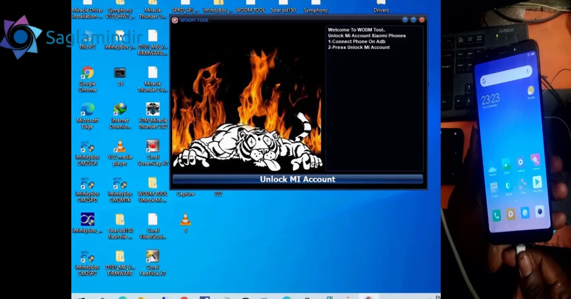Screen dimensions: 571x299
Task: Open Corel FastFlick X7 shortcut
Action: [x=153, y=263]
